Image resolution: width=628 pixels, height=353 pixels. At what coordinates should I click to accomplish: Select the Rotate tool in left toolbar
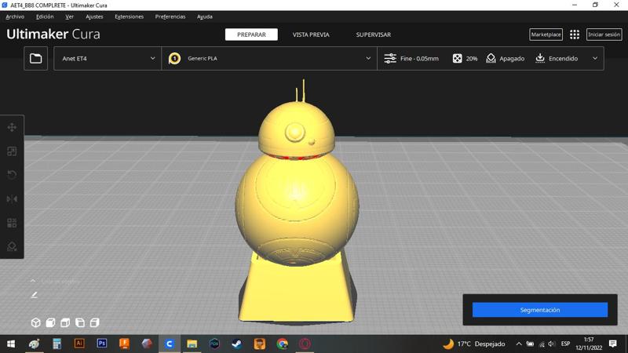point(12,175)
